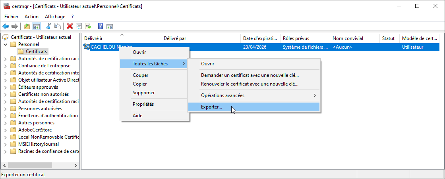
Task: Click the Properties toolbar icon
Action: [x=79, y=27]
